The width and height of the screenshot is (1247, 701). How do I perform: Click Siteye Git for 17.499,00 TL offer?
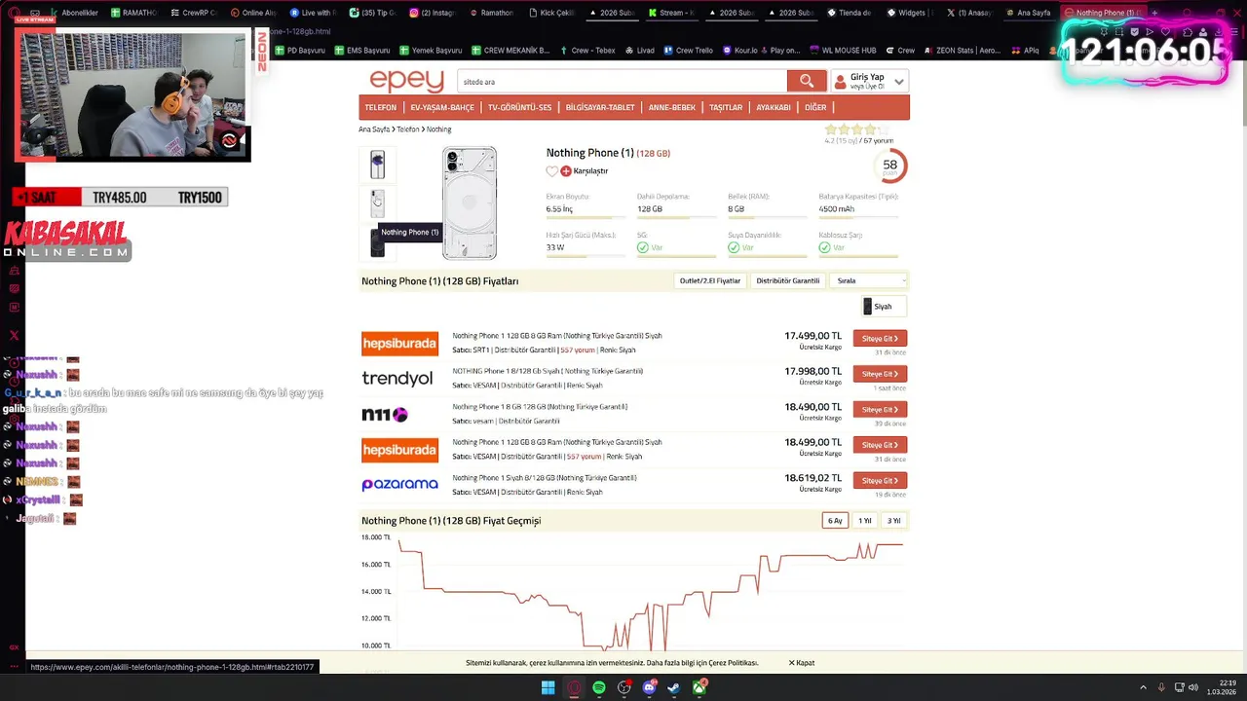coord(880,339)
